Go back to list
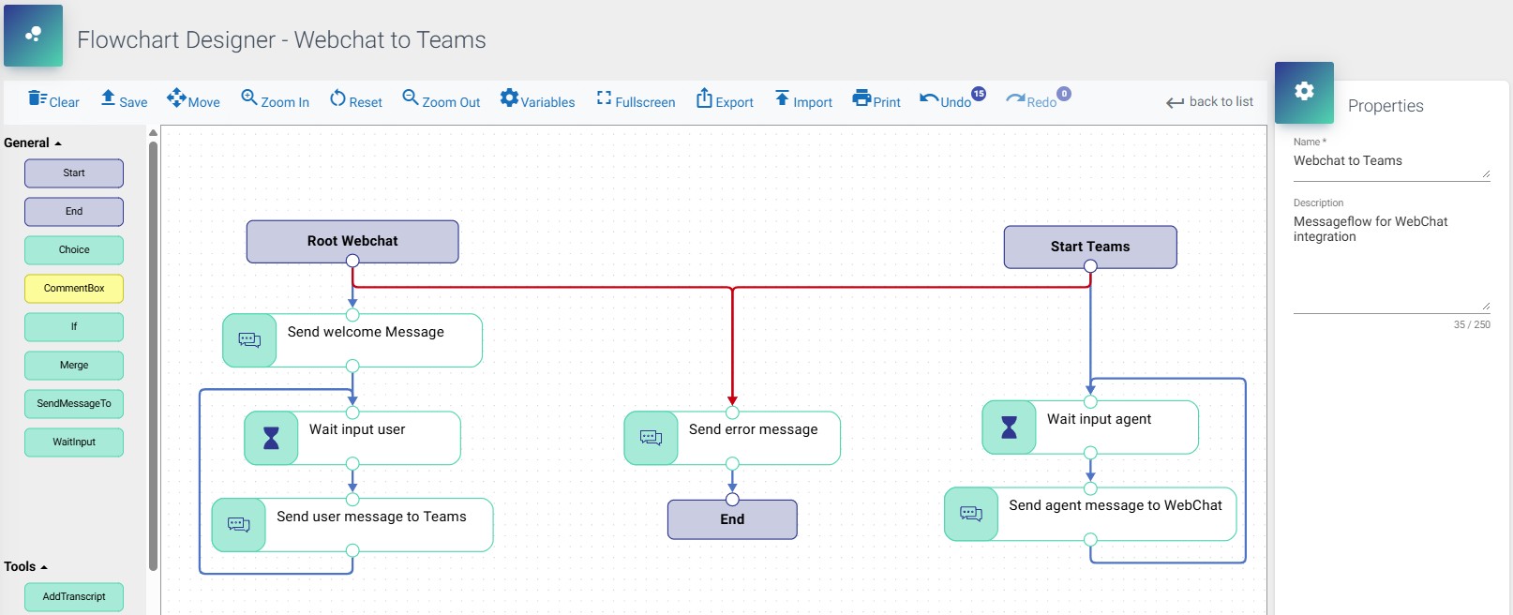 tap(1209, 101)
